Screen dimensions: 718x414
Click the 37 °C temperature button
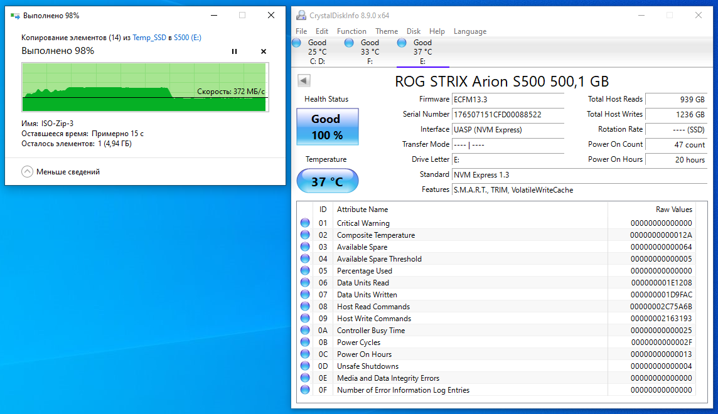[327, 182]
